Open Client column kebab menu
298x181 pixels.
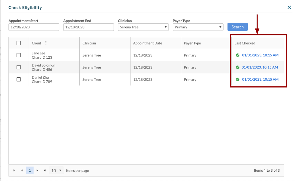click(46, 43)
